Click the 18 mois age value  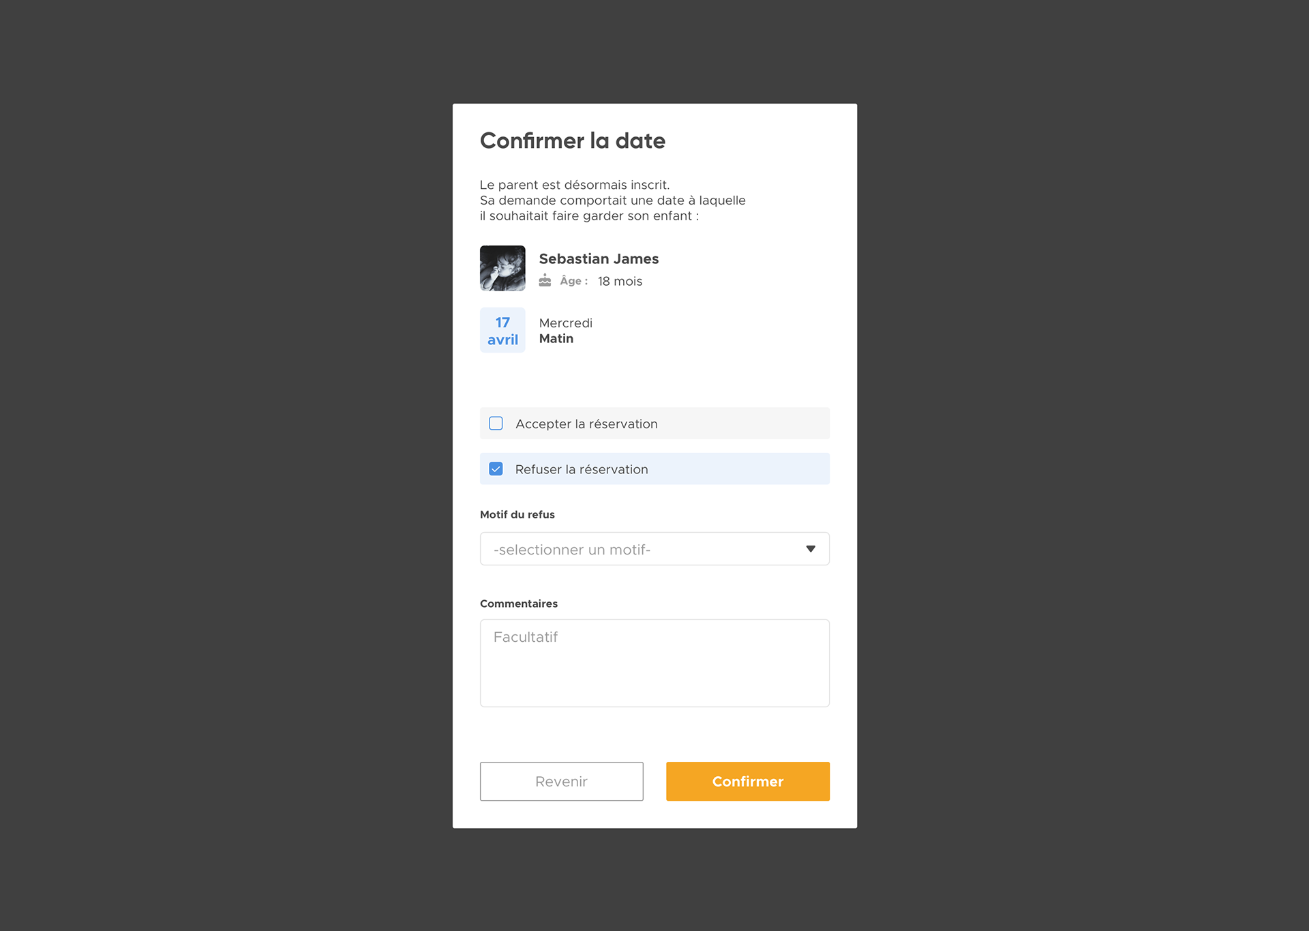coord(620,281)
